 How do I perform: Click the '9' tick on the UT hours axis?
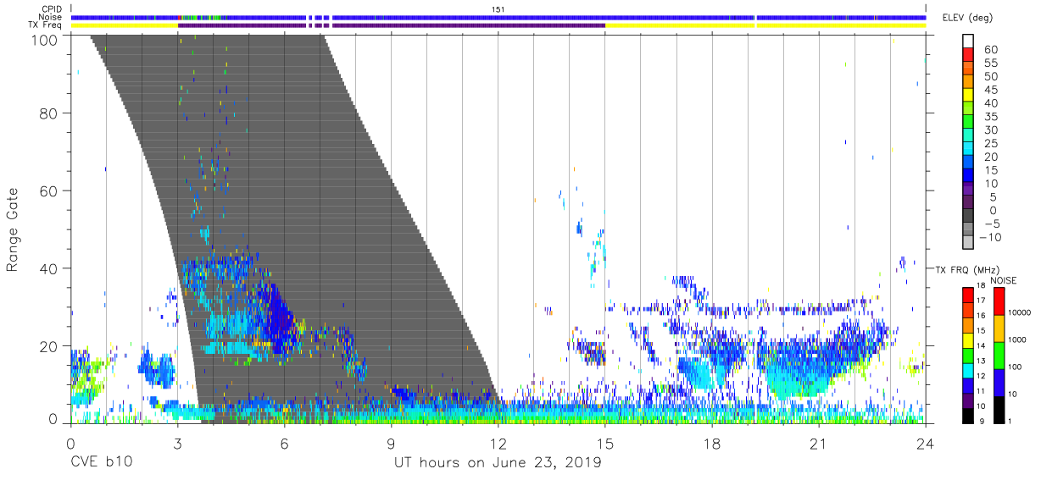[391, 442]
